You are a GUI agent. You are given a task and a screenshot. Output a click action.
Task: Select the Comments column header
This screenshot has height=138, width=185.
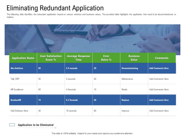click(x=162, y=58)
